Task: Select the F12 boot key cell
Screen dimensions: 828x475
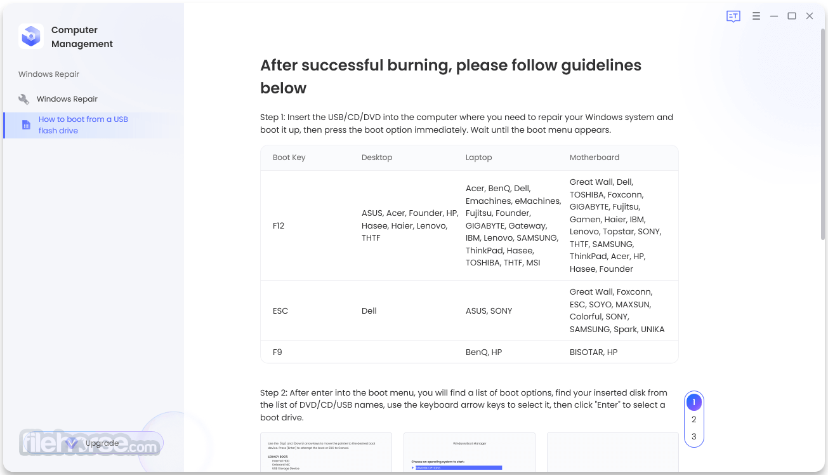Action: pos(279,225)
